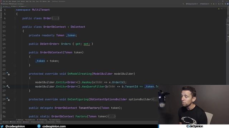This screenshot has height=128, width=229.
Task: Click line number 20 in the gutter
Action: (x=4, y=61)
